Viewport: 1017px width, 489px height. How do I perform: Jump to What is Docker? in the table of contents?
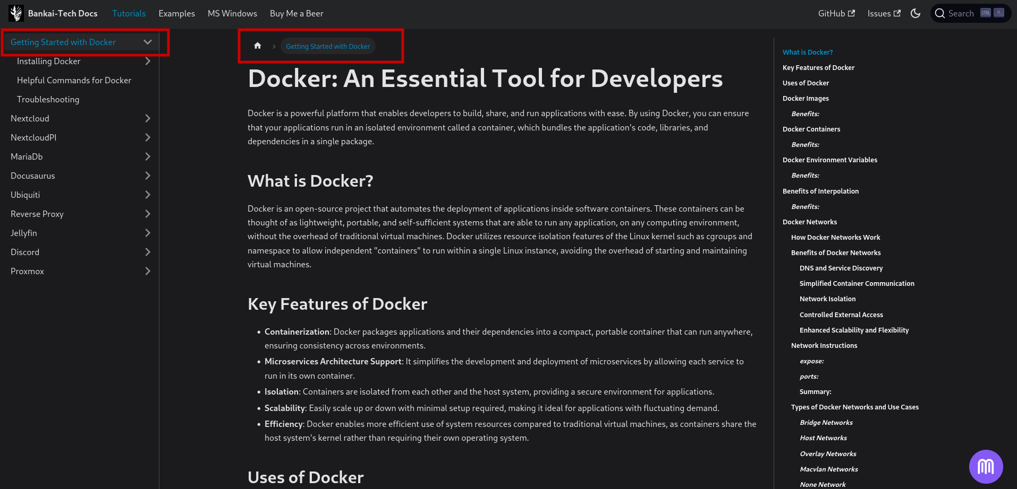point(807,52)
